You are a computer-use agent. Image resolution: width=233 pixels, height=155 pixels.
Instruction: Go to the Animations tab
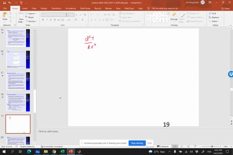coord(70,9)
